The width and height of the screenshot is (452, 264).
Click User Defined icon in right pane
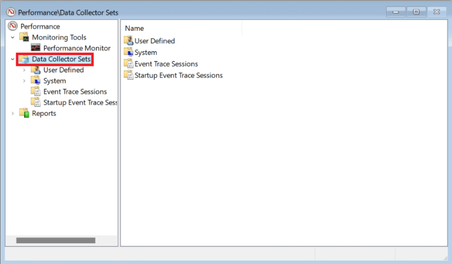tap(128, 40)
